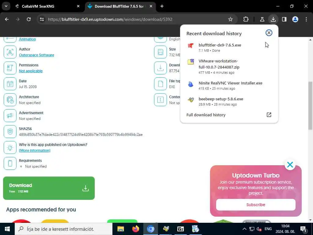Switch to the Download BluffTitler 7.6.5 tab
This screenshot has width=313, height=235.
click(120, 6)
